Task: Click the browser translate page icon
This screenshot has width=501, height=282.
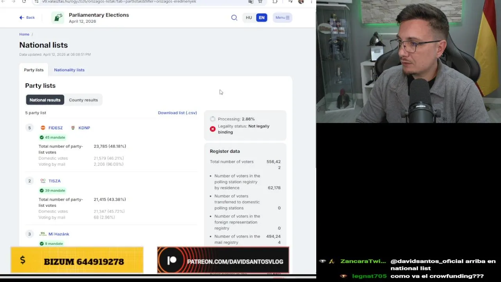Action: click(251, 2)
